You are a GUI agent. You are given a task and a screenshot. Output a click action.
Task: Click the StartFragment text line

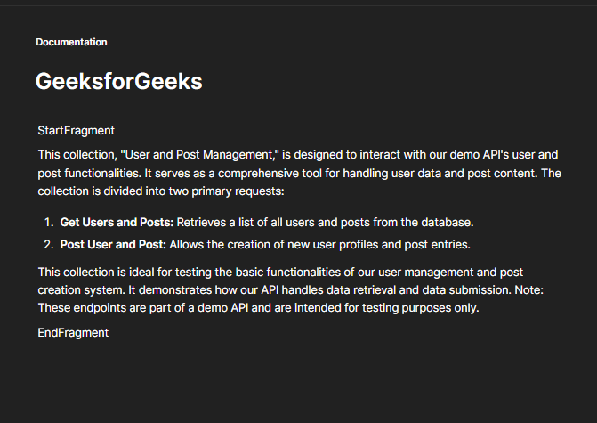[x=76, y=131]
